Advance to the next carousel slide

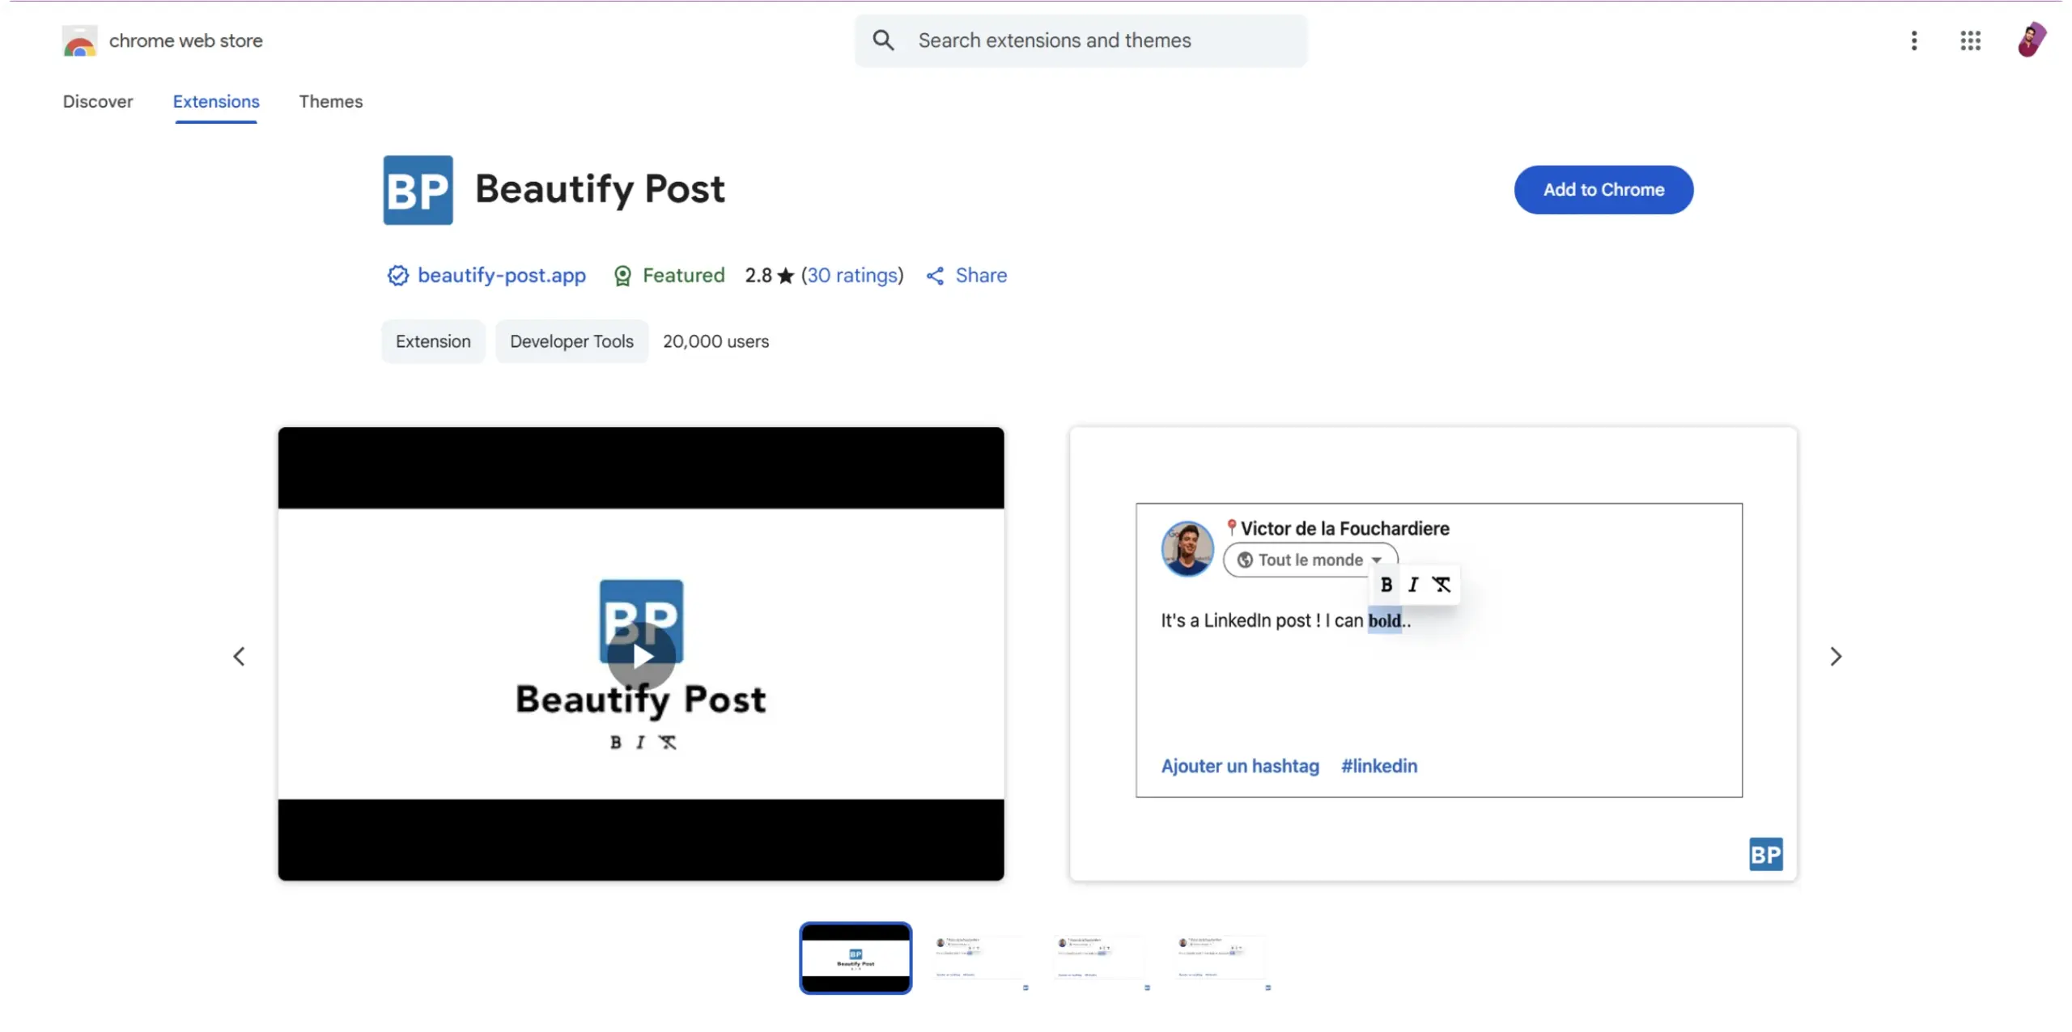1835,656
